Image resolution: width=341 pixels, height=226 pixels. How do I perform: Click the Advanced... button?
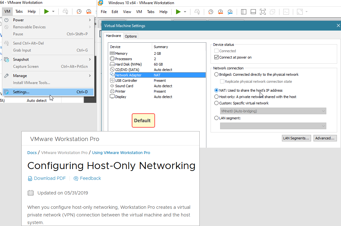coord(325,138)
